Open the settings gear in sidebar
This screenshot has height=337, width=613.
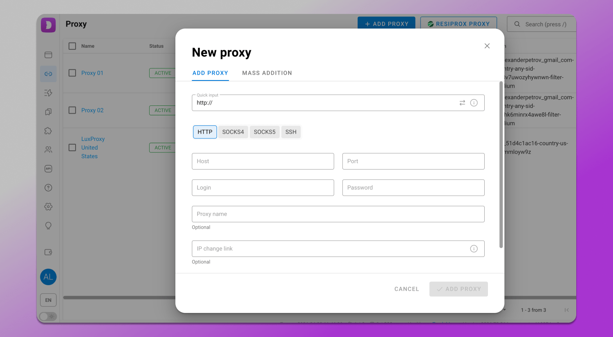pyautogui.click(x=48, y=207)
